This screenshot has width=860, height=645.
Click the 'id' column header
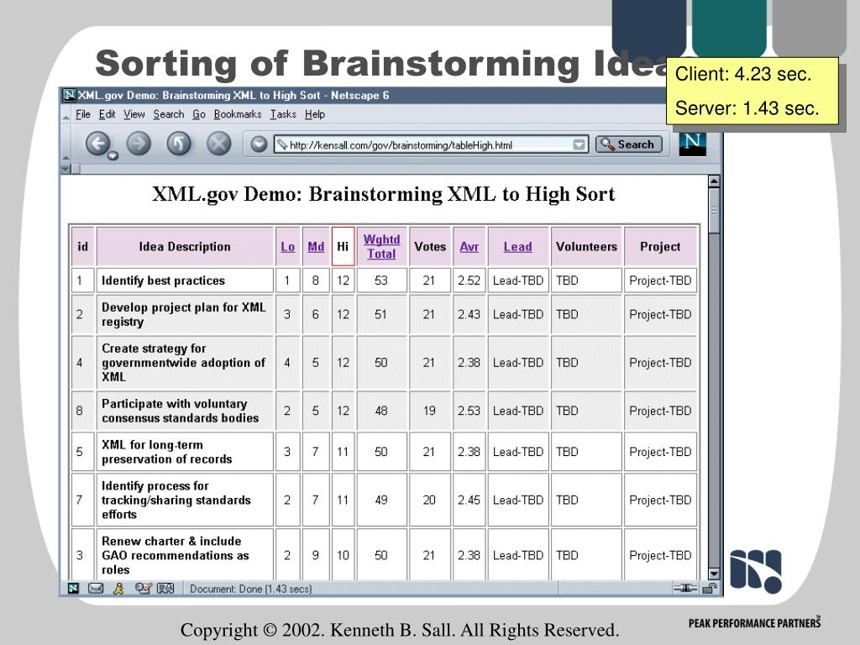tap(83, 246)
